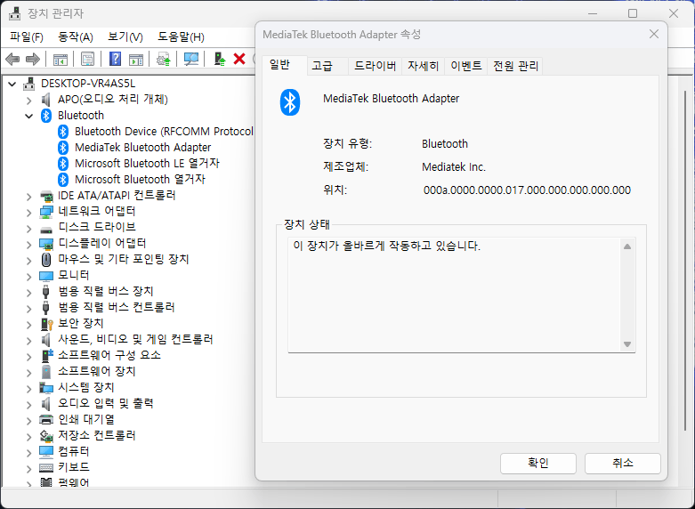Click the Bluetooth icon beside MediaTek Bluetooth Adapter in tree
695x509 pixels.
pos(63,148)
